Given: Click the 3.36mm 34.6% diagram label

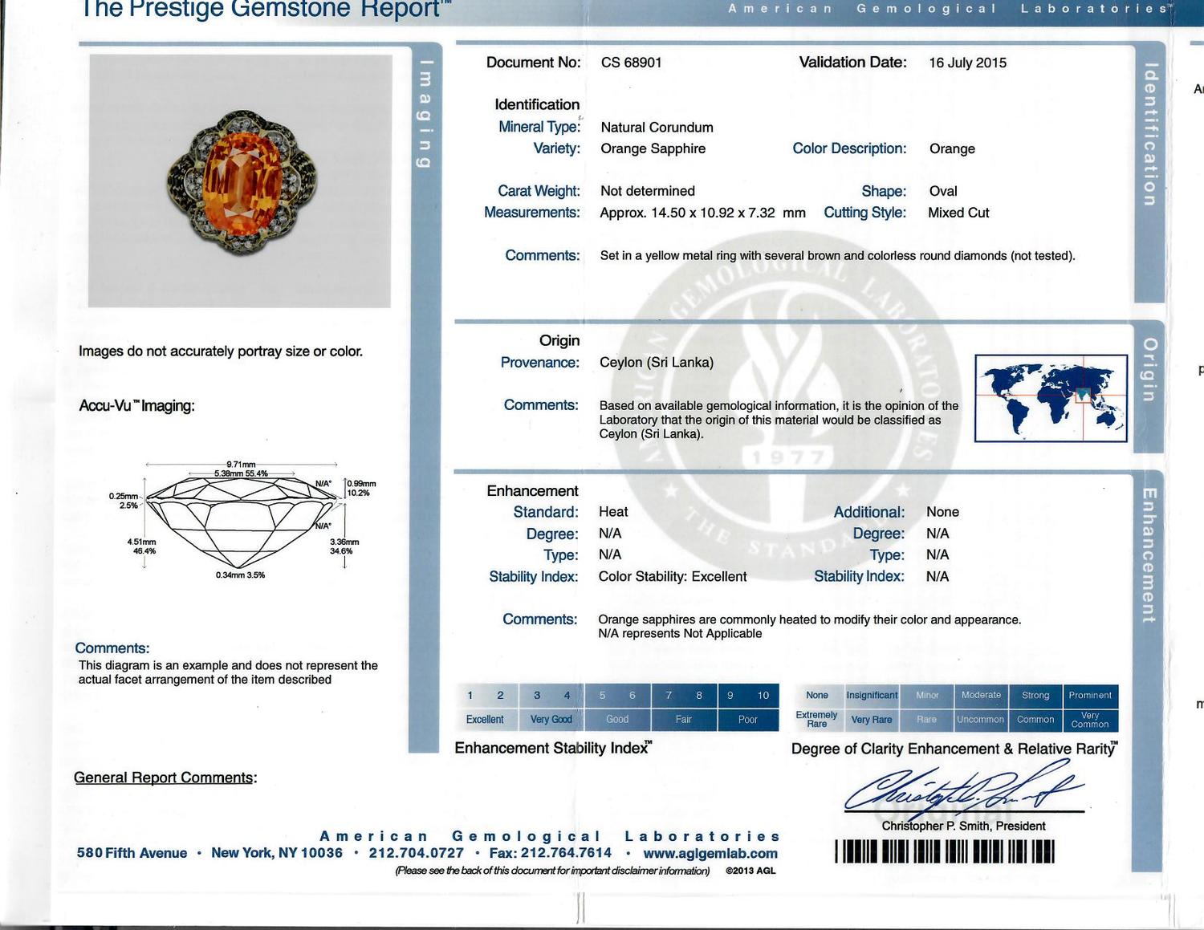Looking at the screenshot, I should pos(344,546).
